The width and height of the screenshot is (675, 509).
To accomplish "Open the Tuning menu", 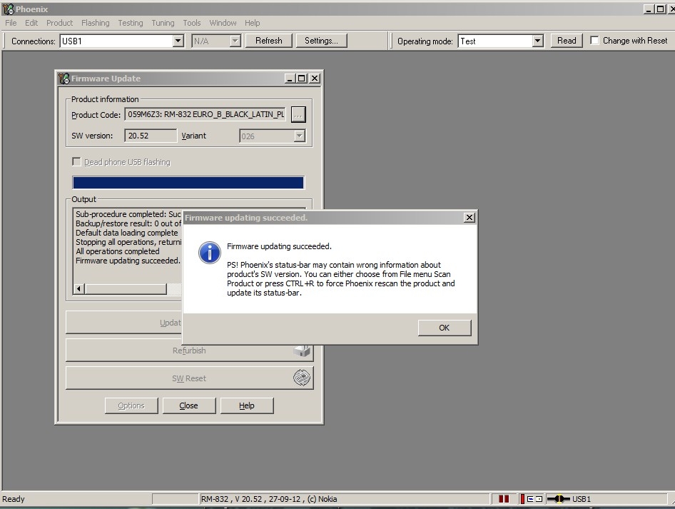I will pyautogui.click(x=163, y=23).
